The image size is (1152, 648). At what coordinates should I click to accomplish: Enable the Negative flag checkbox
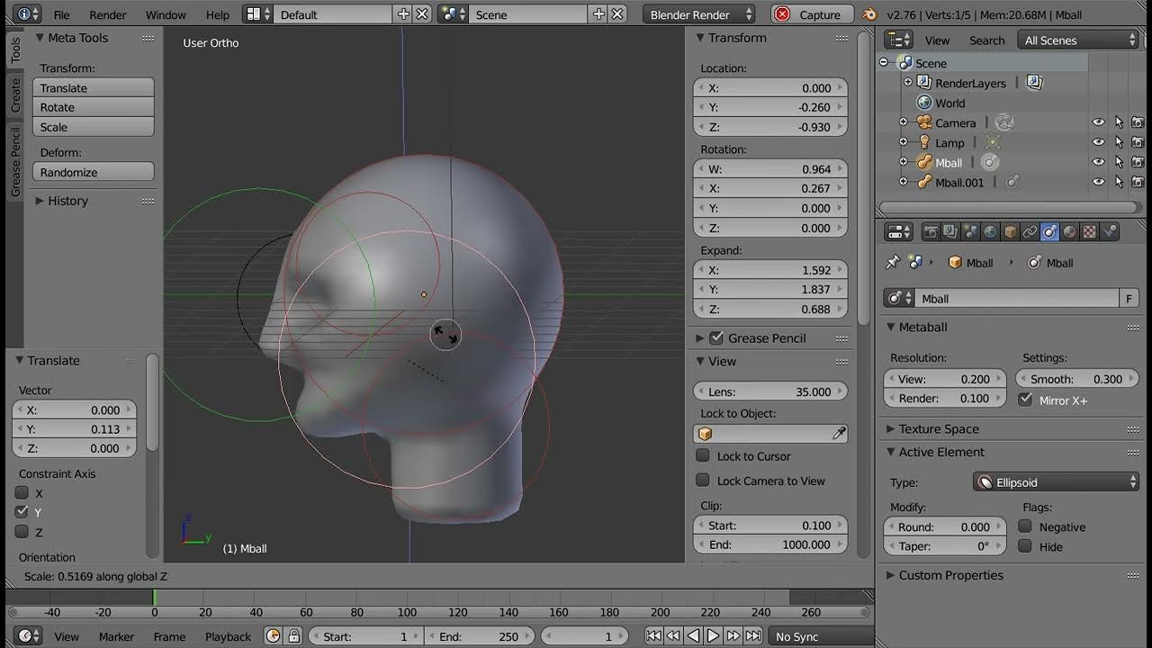pyautogui.click(x=1025, y=526)
